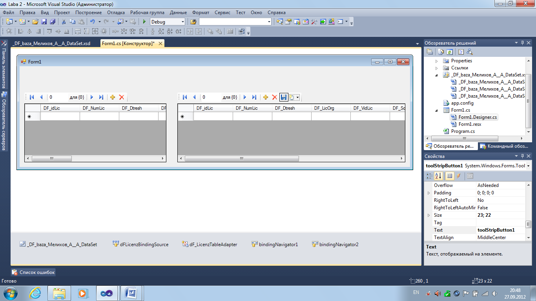536x301 pixels.
Task: Open the Сервис menu
Action: (222, 13)
